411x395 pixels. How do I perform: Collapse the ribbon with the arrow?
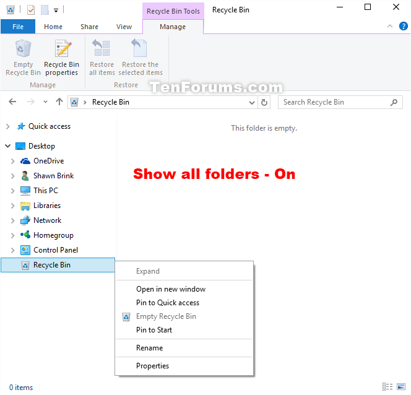[390, 26]
